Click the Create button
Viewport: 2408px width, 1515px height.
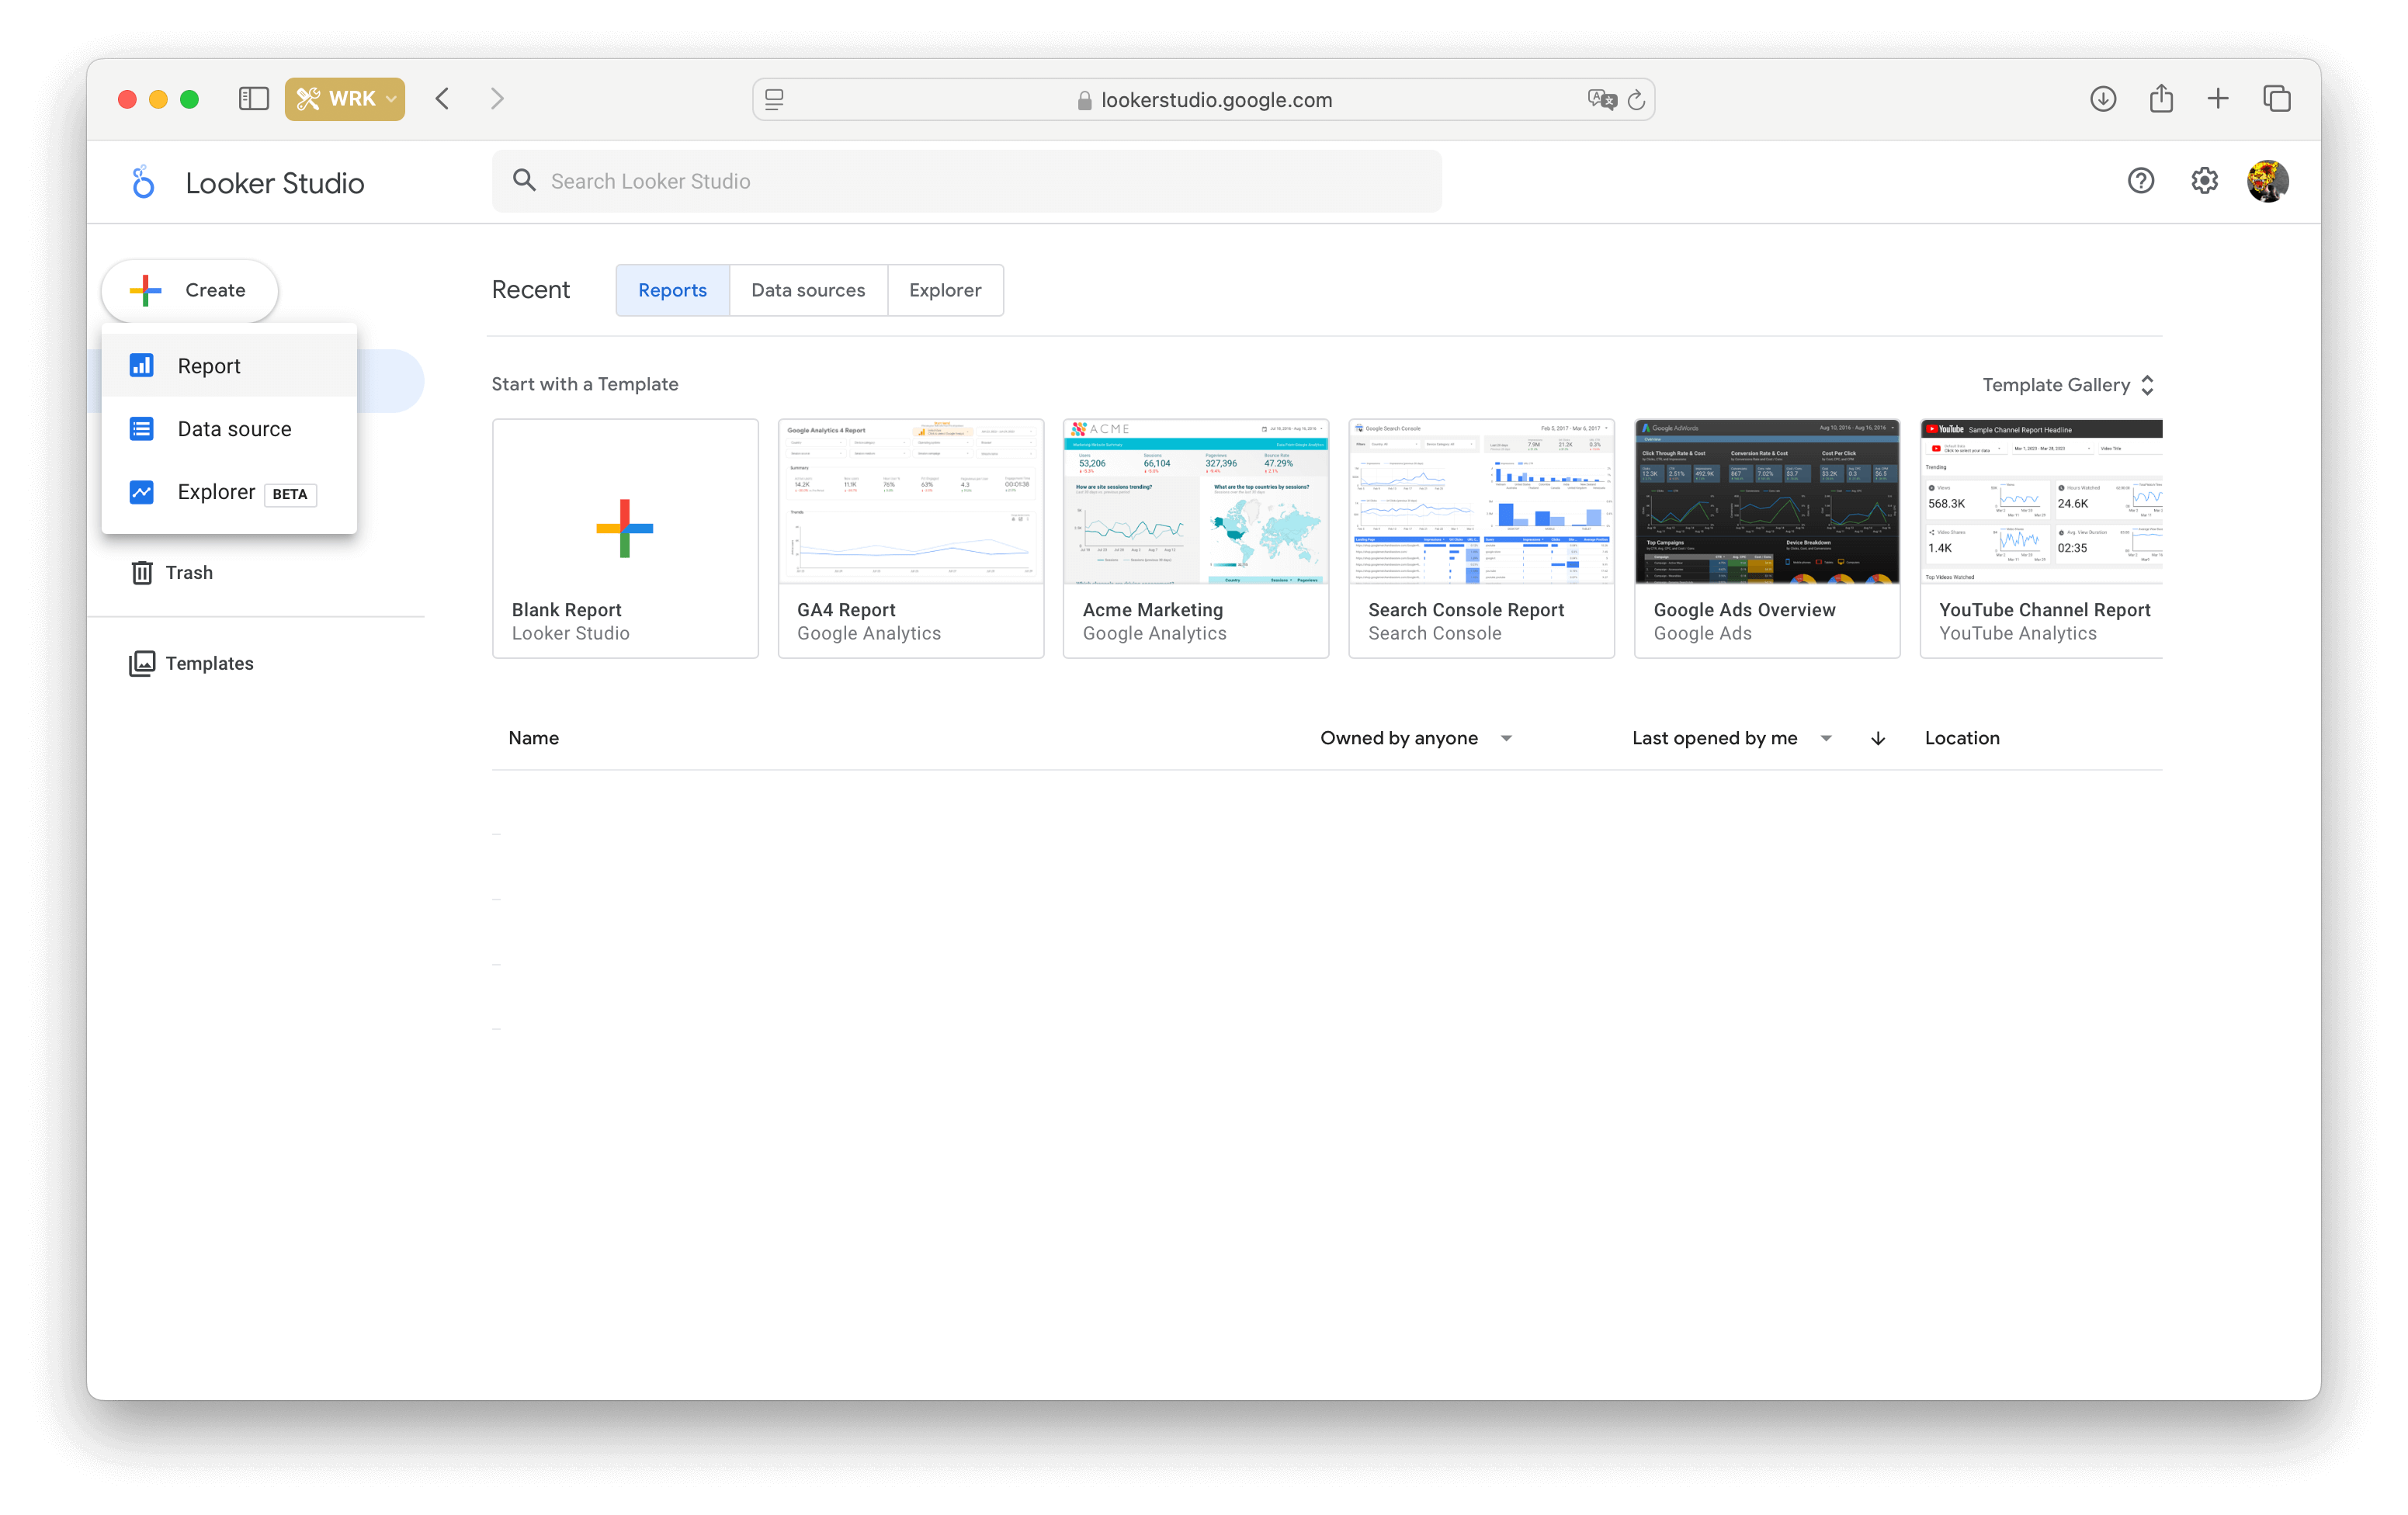pos(190,289)
